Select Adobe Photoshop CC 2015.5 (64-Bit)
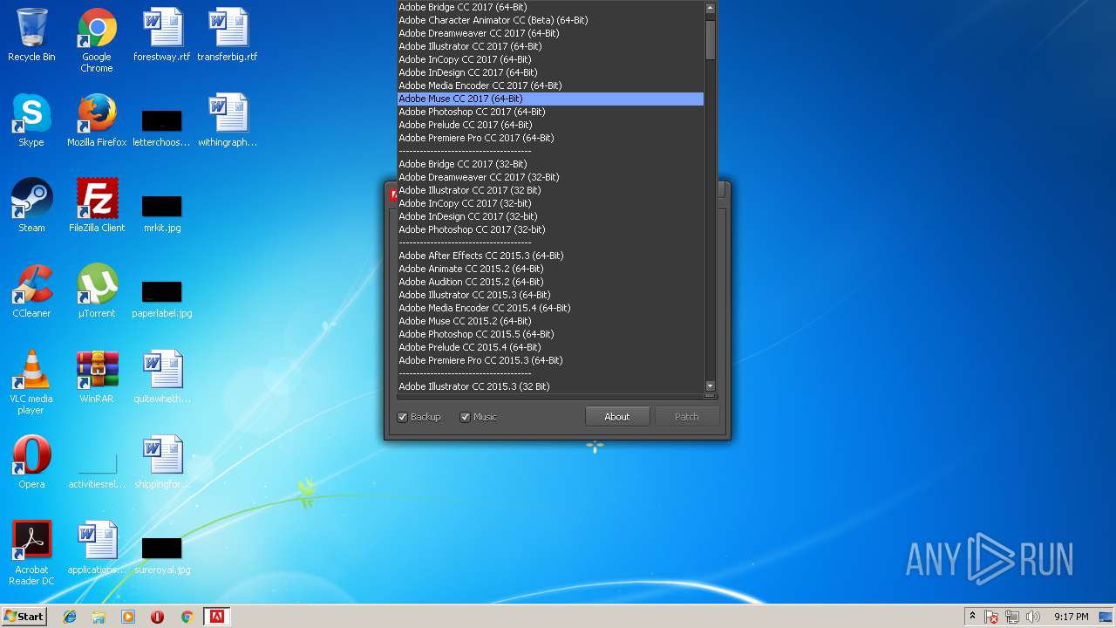 pyautogui.click(x=550, y=334)
